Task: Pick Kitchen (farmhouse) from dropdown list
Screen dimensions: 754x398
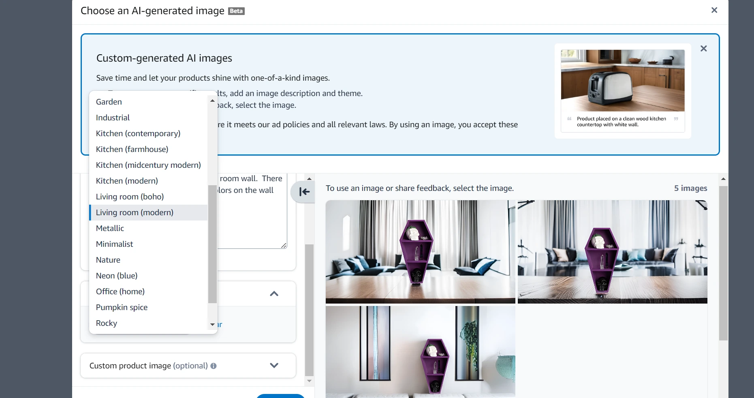Action: [x=132, y=149]
